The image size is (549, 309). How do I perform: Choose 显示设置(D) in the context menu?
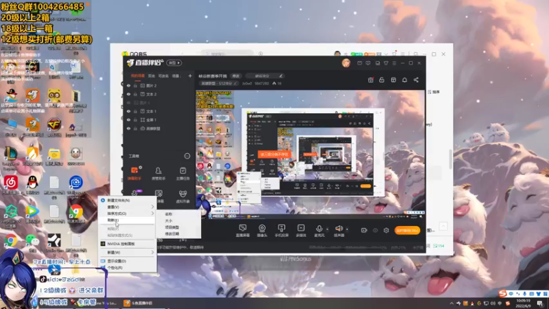(x=128, y=261)
